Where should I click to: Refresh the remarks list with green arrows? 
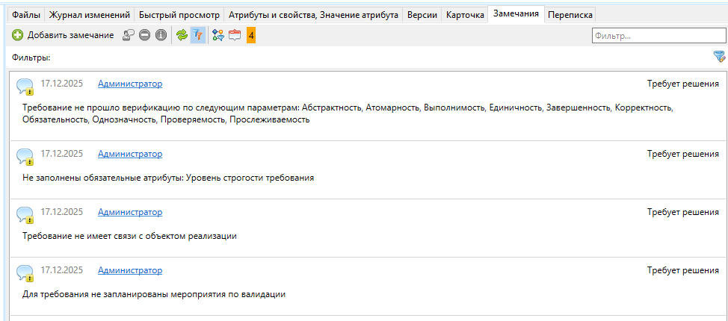[182, 35]
